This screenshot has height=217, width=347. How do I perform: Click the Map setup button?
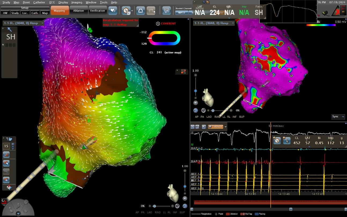point(45,13)
